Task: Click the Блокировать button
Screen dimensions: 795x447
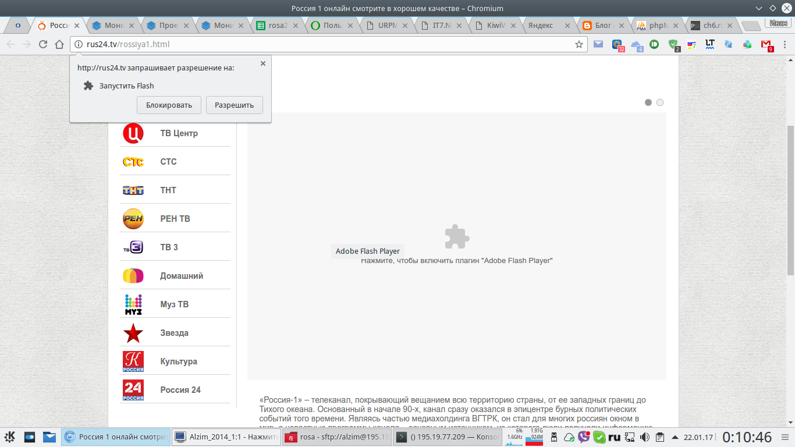Action: (x=169, y=105)
